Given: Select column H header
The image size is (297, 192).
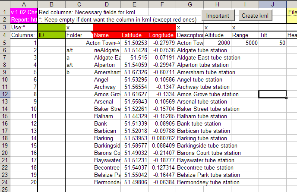Looking at the screenshot, I should pos(218,4).
